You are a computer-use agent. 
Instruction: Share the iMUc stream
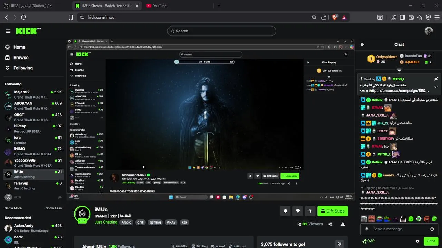pyautogui.click(x=330, y=224)
